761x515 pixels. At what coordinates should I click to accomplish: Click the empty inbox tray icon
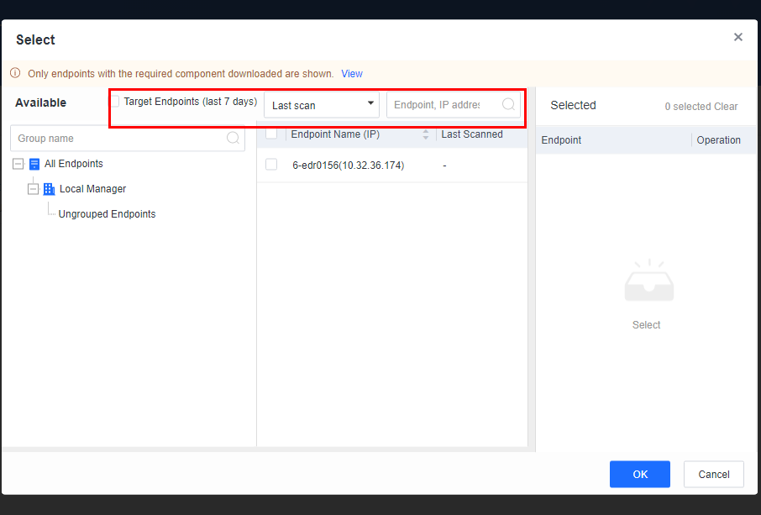648,283
